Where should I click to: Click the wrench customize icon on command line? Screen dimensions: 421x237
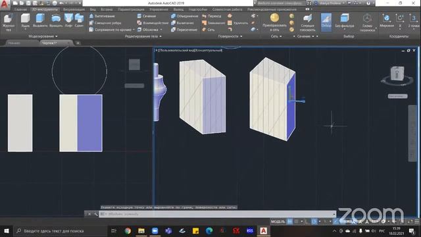[95, 214]
